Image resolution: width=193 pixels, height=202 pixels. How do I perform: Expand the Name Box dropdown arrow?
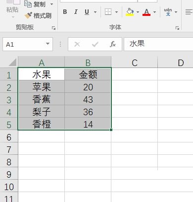pos(48,44)
